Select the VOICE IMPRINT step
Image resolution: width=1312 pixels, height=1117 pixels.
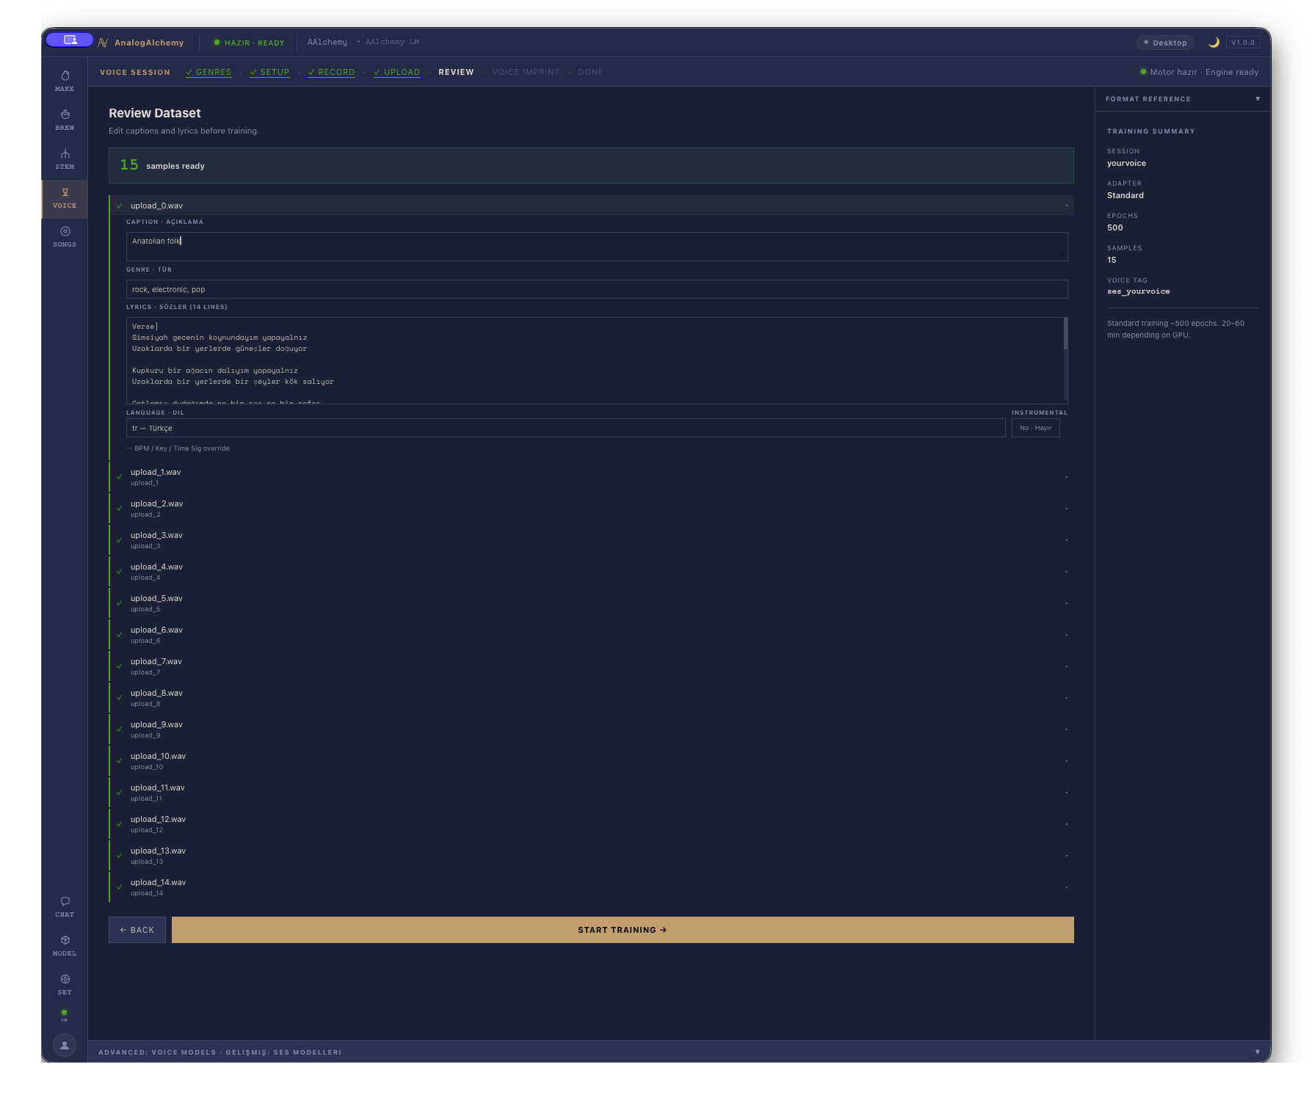[526, 72]
